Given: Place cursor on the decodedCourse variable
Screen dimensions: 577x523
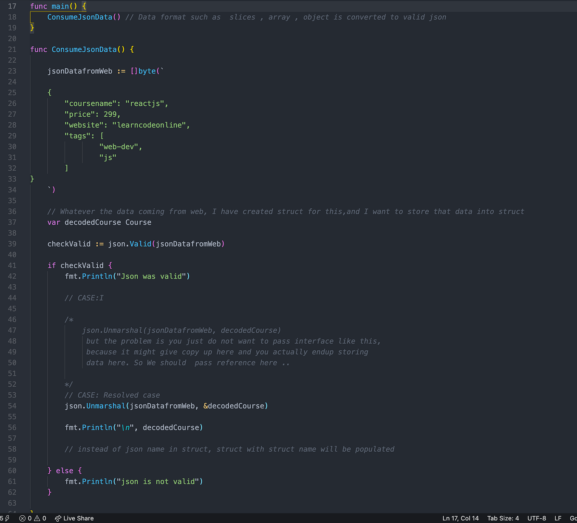Looking at the screenshot, I should pos(93,222).
